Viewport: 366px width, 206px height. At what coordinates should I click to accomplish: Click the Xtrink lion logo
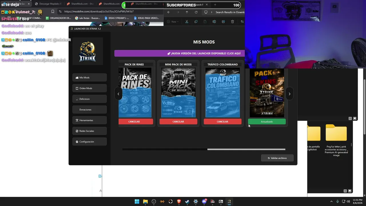click(x=87, y=51)
